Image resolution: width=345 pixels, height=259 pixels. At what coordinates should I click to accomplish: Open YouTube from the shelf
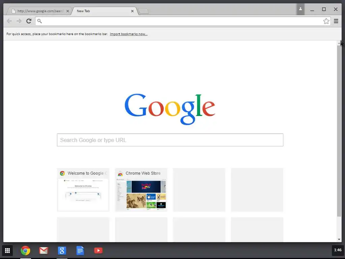tap(98, 251)
